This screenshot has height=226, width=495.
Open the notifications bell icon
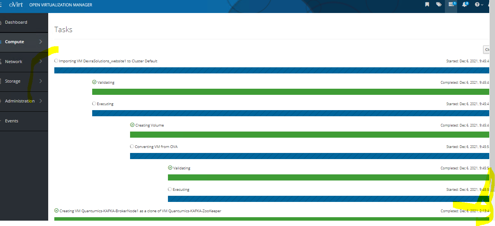[x=464, y=5]
